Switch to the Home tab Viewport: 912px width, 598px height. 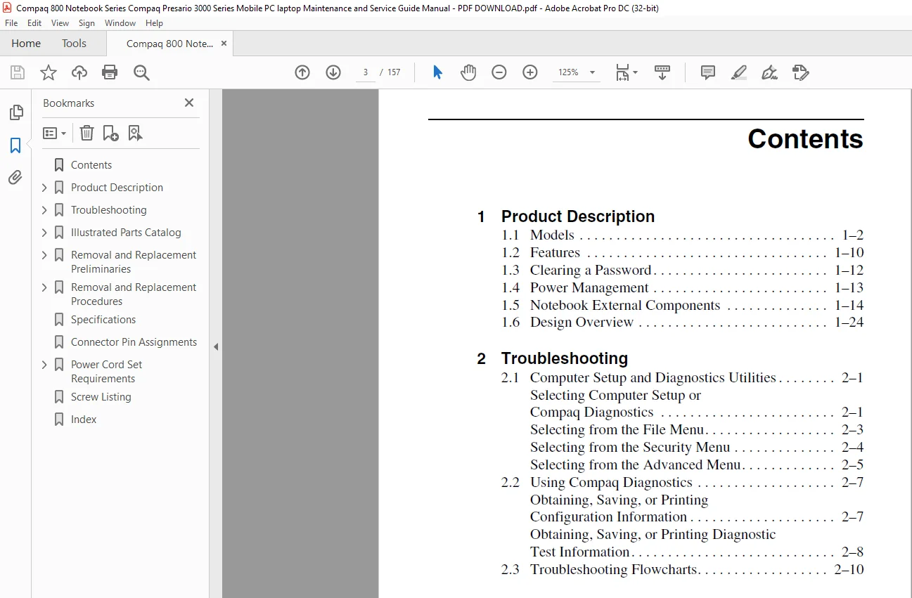point(26,44)
